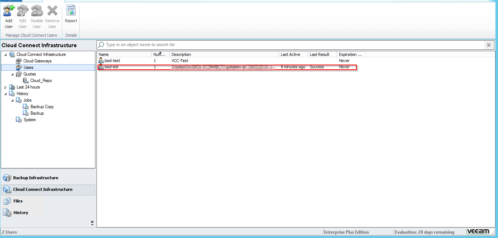The image size is (498, 238).
Task: Click the Never expiration for bsol-edi
Action: 344,67
